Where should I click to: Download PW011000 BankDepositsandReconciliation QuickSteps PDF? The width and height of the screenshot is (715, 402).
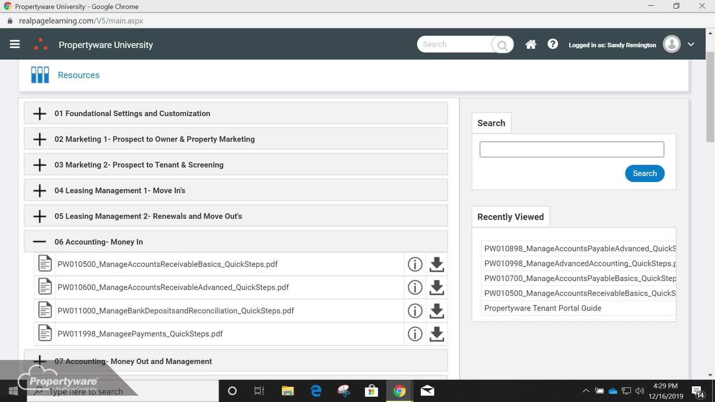pyautogui.click(x=437, y=310)
